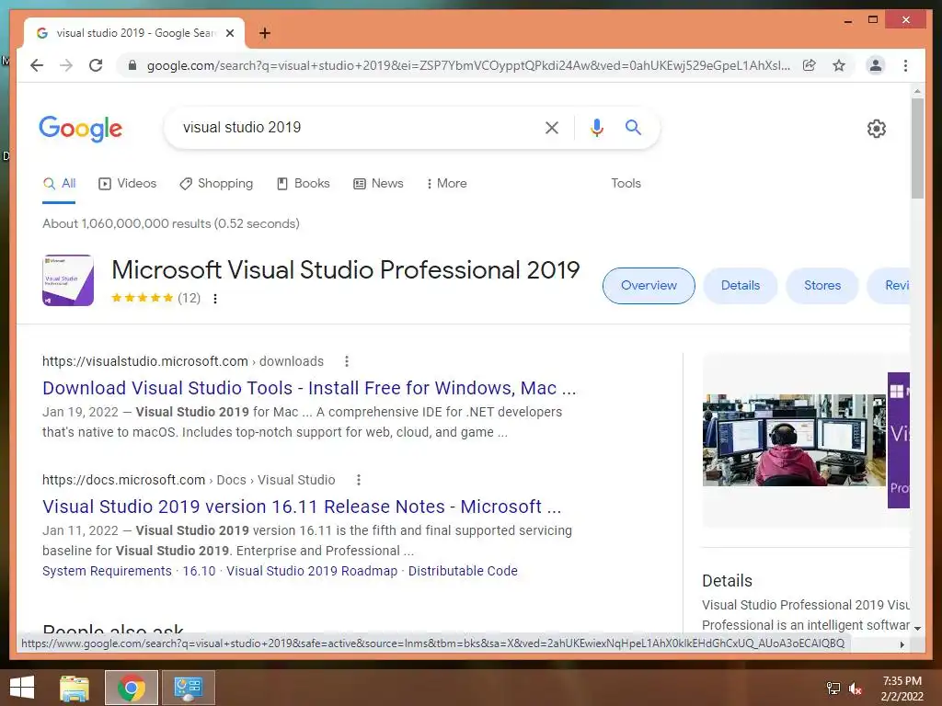Select the visual studio 2019 browser tab
Viewport: 942px width, 706px height.
tap(134, 33)
